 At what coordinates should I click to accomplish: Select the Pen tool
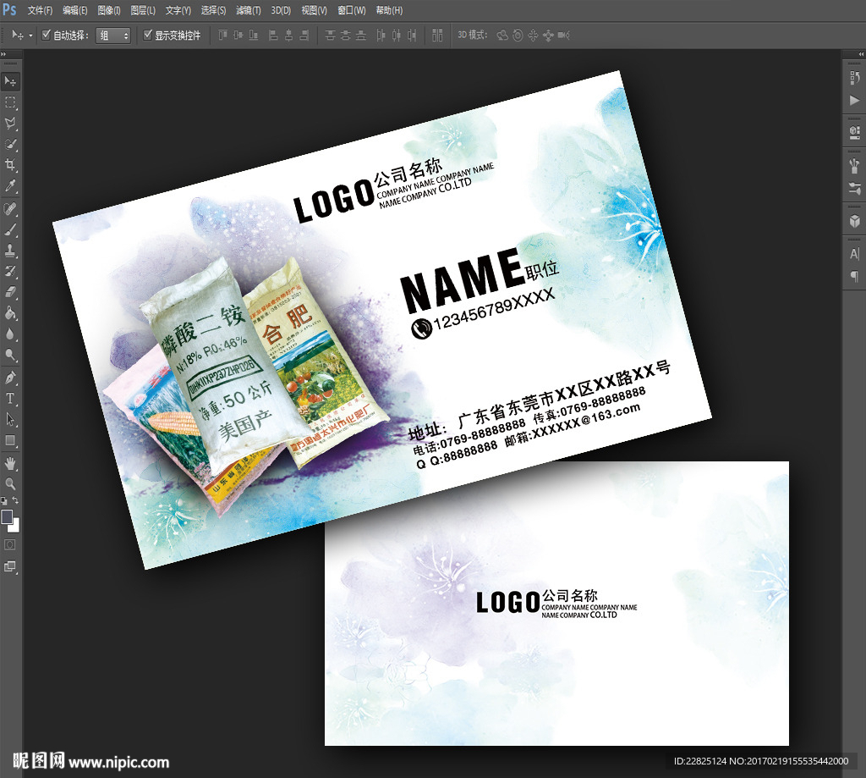10,378
